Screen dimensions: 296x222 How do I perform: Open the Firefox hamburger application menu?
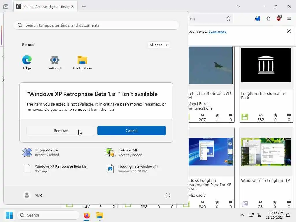tap(289, 18)
